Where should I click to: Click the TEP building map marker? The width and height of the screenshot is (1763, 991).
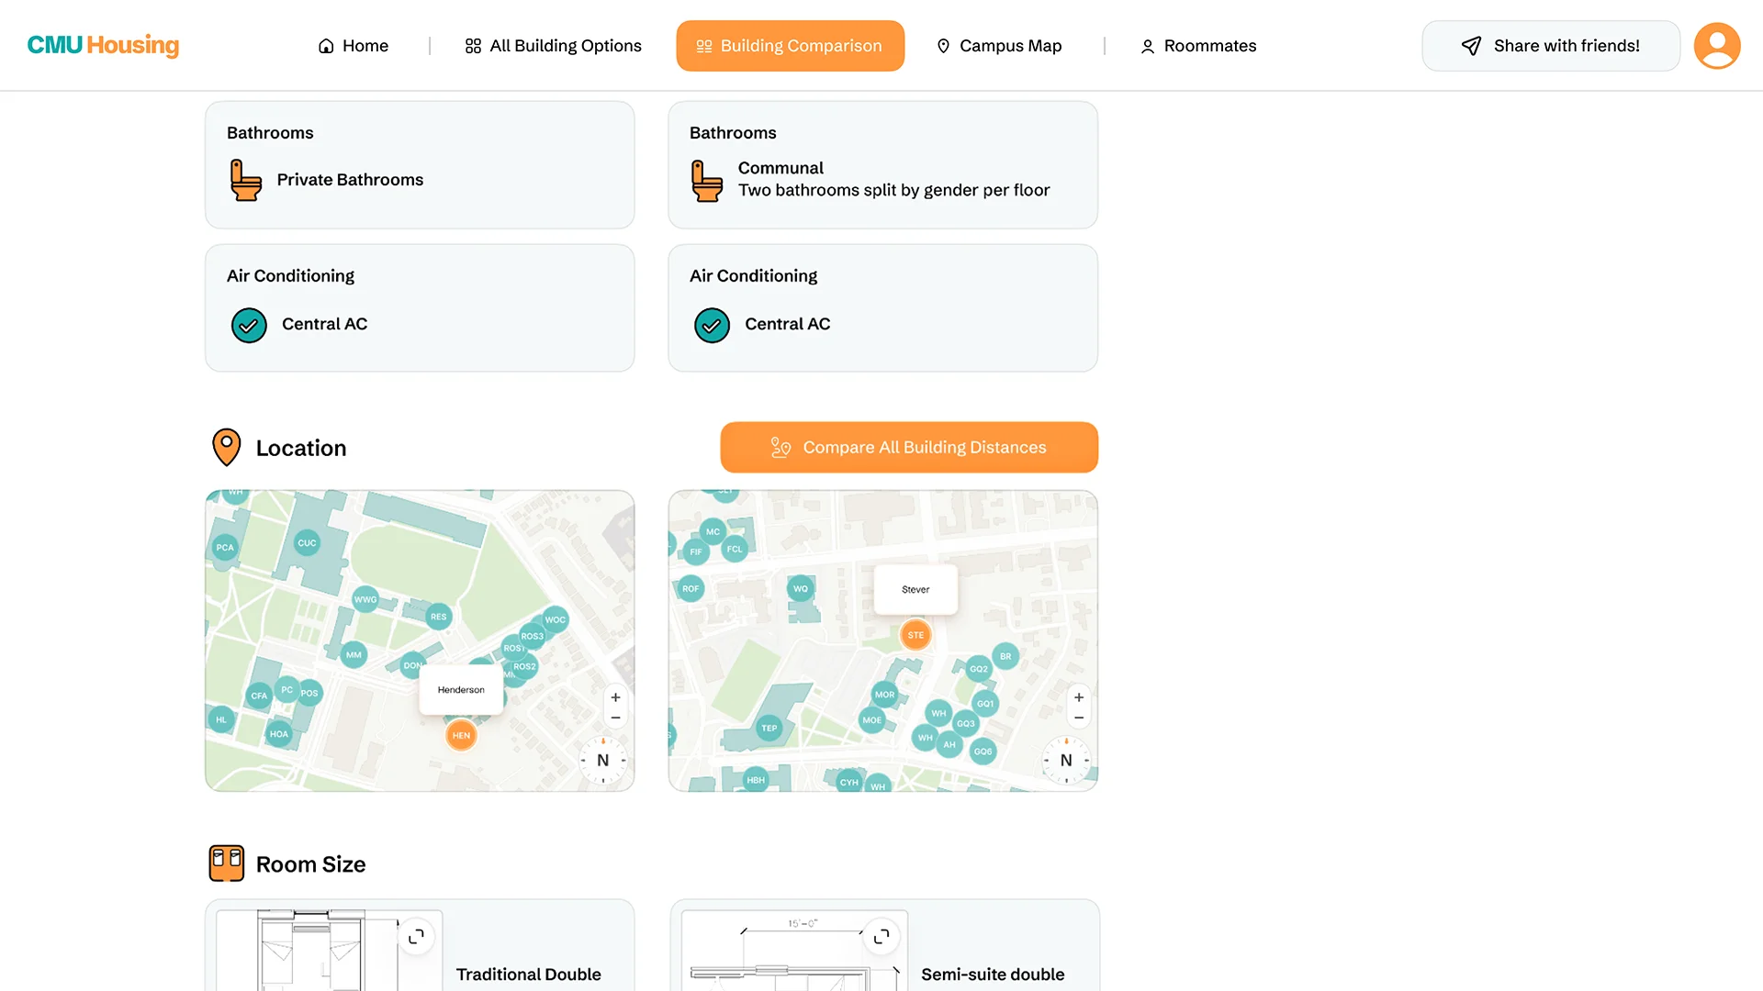tap(769, 728)
